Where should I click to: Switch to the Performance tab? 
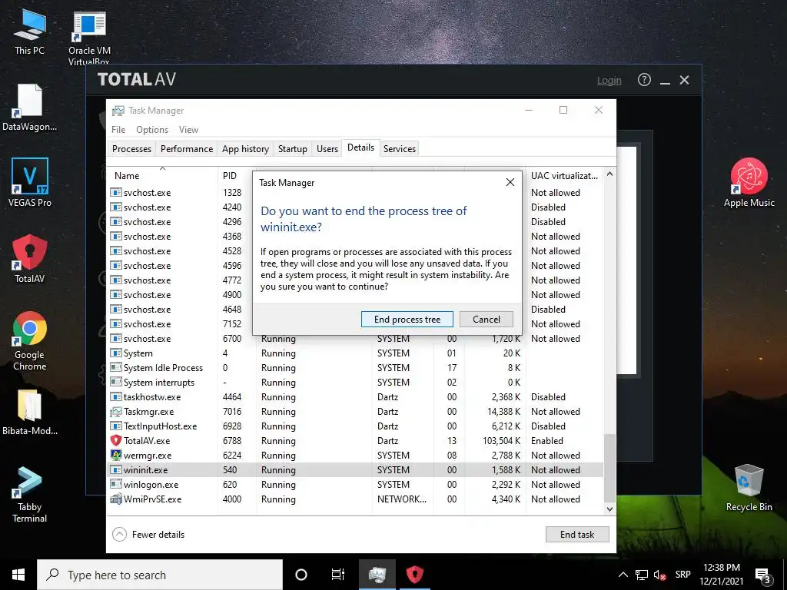(187, 149)
